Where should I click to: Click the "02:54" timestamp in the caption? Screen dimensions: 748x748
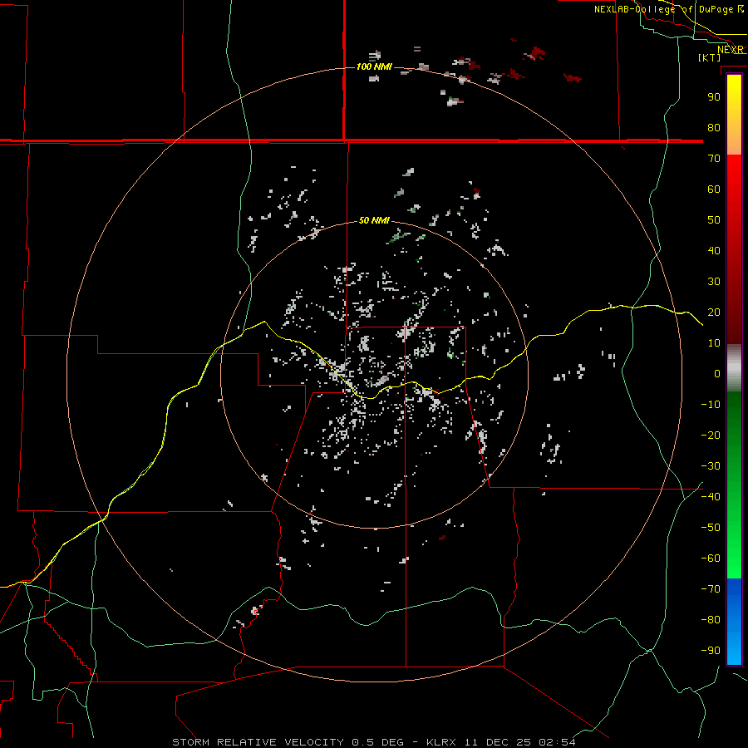point(557,742)
